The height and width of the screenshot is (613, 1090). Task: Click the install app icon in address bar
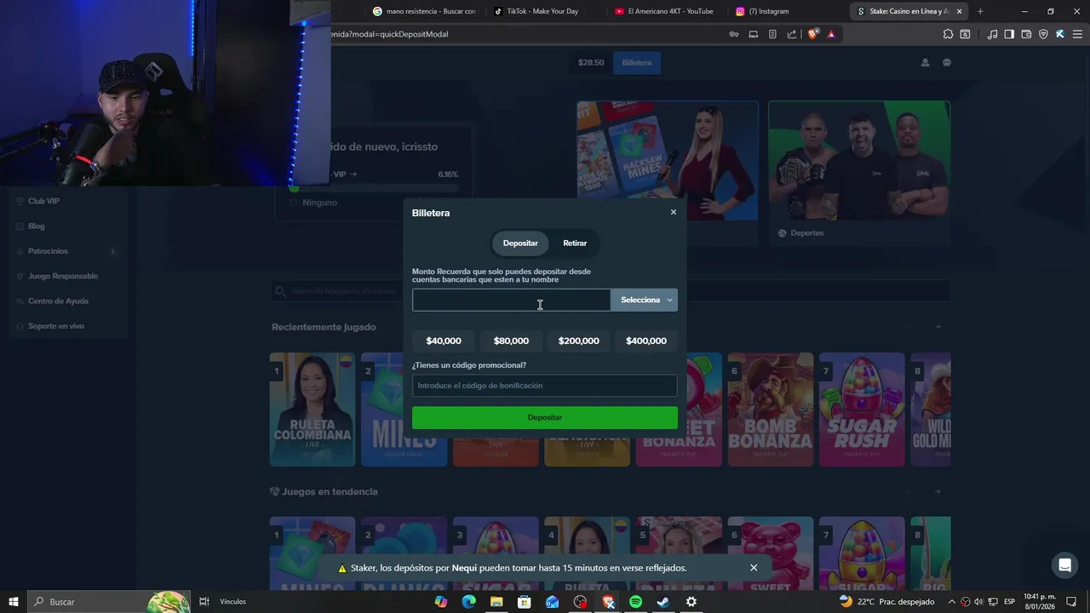tap(753, 34)
